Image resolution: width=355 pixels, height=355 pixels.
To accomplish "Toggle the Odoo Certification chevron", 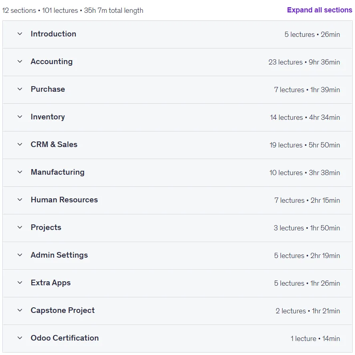I will (20, 338).
